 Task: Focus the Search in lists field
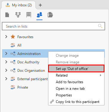click(x=53, y=26)
